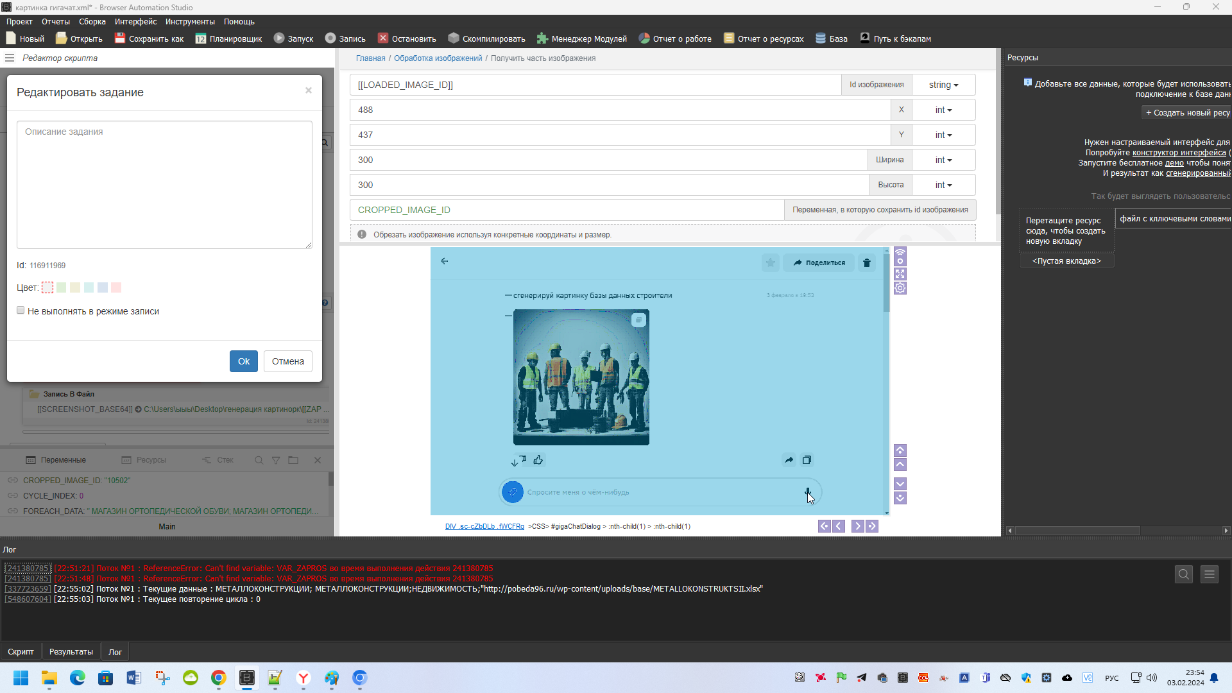Click the back arrow in browser preview
The image size is (1232, 693).
tap(445, 261)
